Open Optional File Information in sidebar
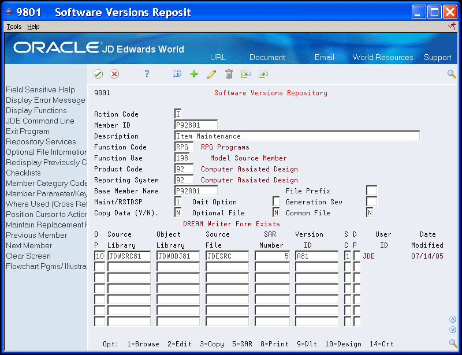The width and height of the screenshot is (462, 355). coord(46,152)
